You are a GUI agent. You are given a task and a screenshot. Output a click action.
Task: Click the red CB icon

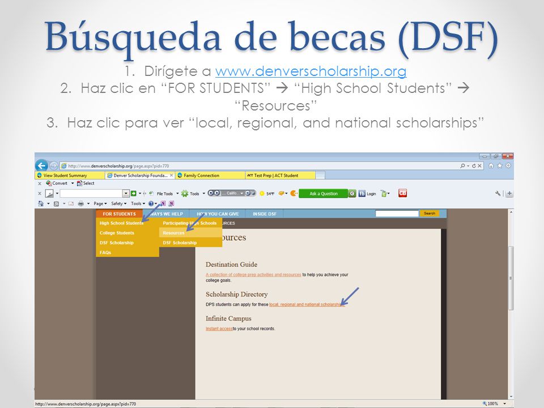[x=402, y=193]
